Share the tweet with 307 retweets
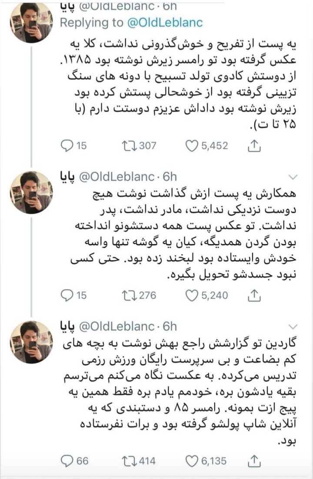Screen dimensions: 313x479 click(254, 146)
